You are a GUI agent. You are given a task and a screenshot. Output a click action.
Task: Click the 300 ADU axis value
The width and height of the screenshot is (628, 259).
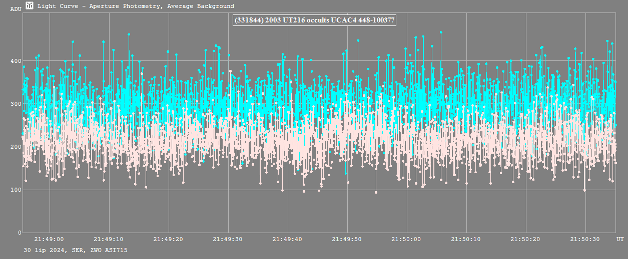click(x=16, y=104)
